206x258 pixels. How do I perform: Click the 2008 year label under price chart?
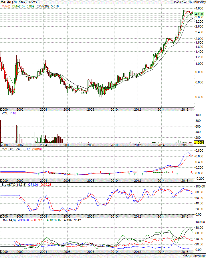[x=91, y=110]
